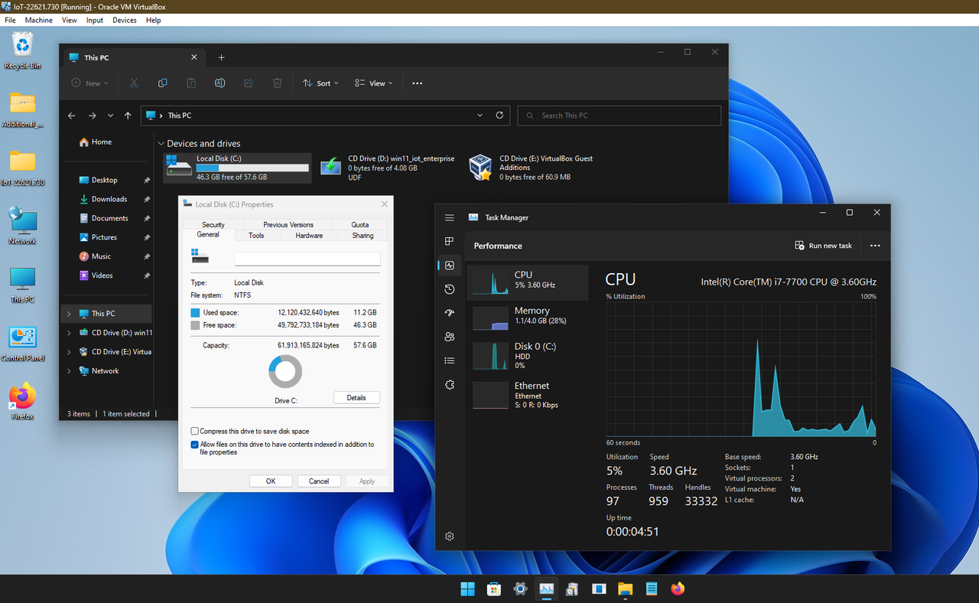Open the Previous Versions tab
The image size is (979, 603).
point(288,225)
